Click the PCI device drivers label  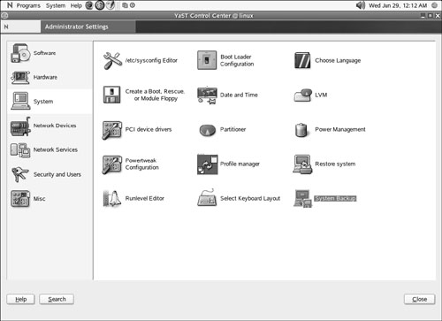pos(149,129)
